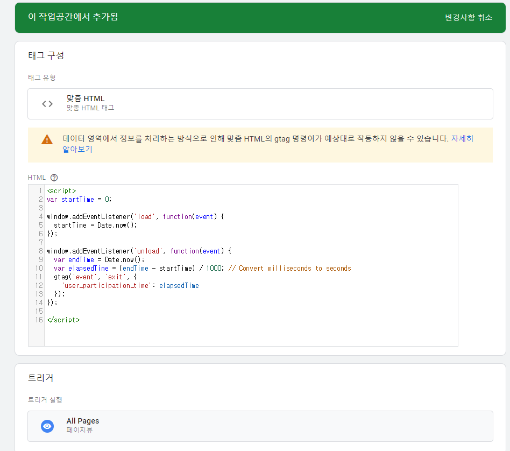This screenshot has height=451, width=510.
Task: Click the 'unload' event listener line
Action: tap(139, 251)
